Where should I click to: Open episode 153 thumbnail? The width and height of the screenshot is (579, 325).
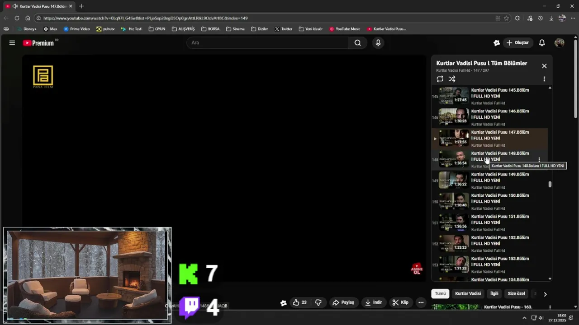(454, 265)
